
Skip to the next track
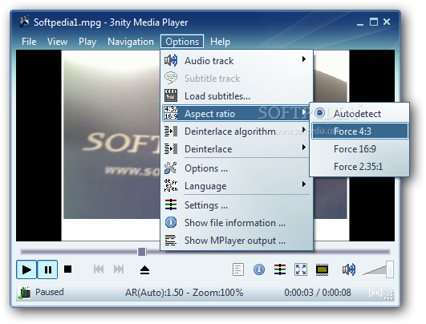point(119,269)
